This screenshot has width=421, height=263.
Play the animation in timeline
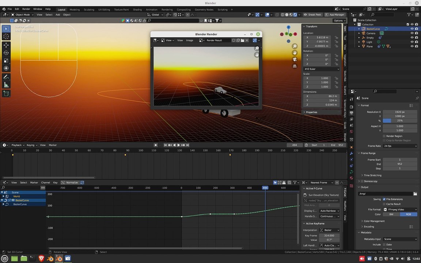click(x=179, y=145)
